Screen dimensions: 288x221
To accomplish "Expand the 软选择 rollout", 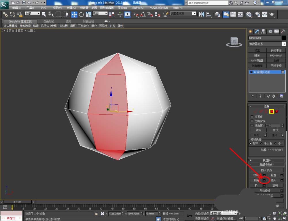I will point(267,160).
